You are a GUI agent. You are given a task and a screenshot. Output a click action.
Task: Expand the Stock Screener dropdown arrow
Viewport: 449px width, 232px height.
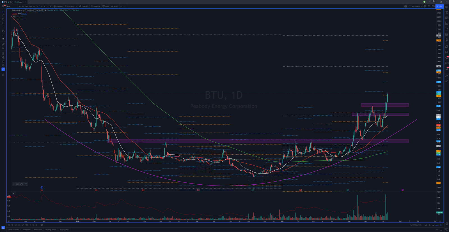pos(20,229)
